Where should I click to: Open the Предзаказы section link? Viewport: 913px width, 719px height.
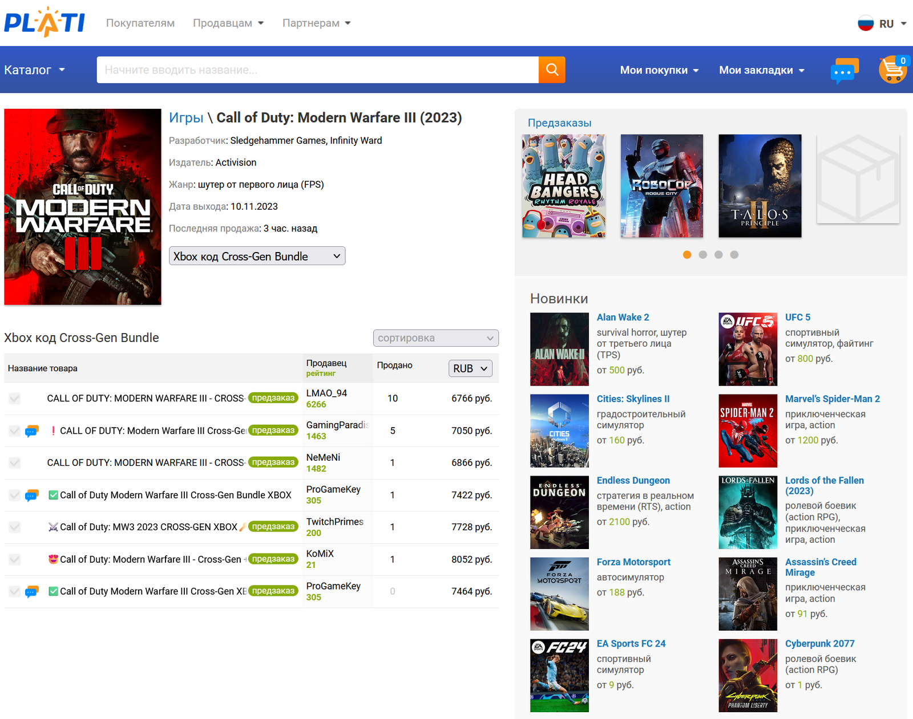[560, 123]
